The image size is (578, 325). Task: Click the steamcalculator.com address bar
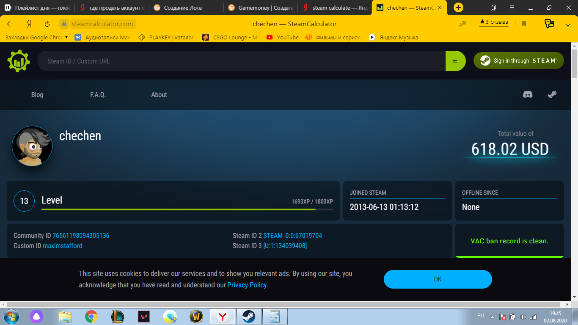102,24
